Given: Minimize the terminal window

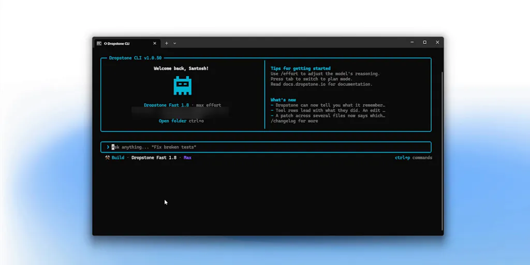Looking at the screenshot, I should tap(412, 42).
